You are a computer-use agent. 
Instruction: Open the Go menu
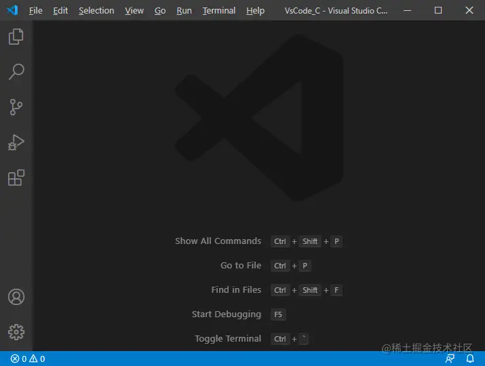160,11
